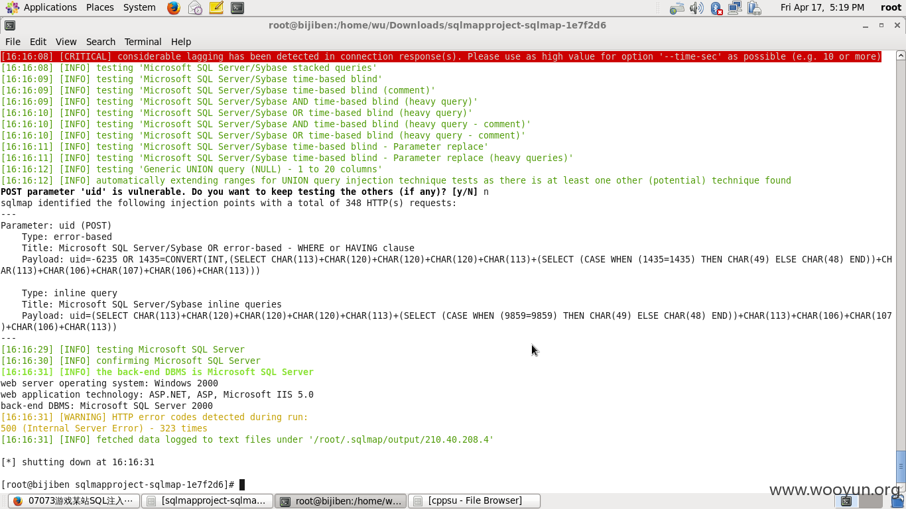Click the terminal scrollbar down arrow
The height and width of the screenshot is (509, 906).
pyautogui.click(x=900, y=486)
